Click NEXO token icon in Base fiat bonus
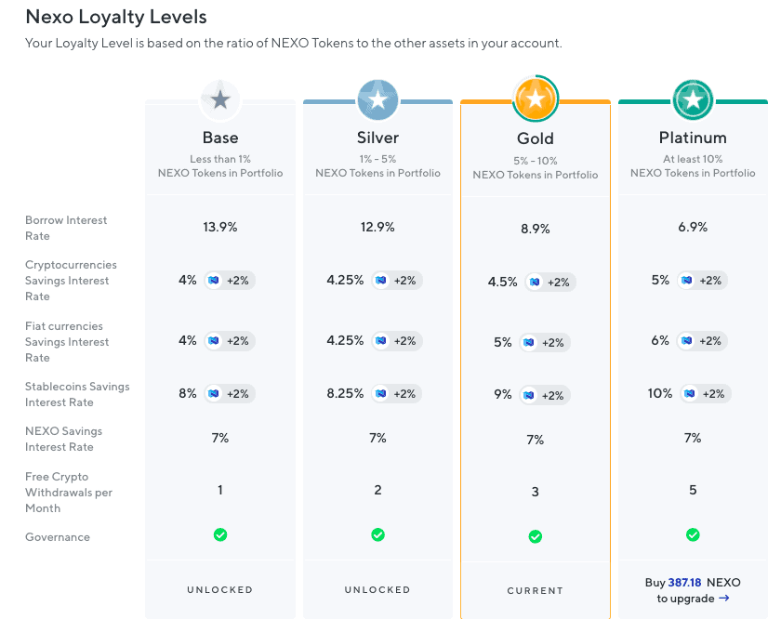The width and height of the screenshot is (781, 619). (214, 341)
